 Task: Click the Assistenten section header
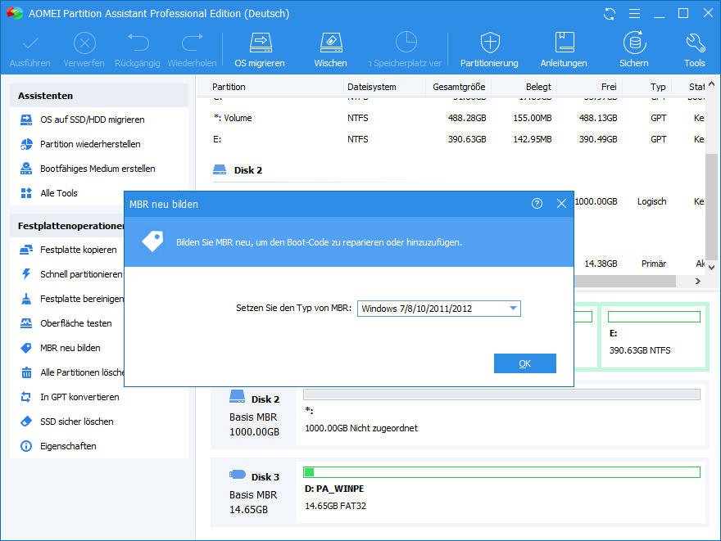click(x=99, y=96)
